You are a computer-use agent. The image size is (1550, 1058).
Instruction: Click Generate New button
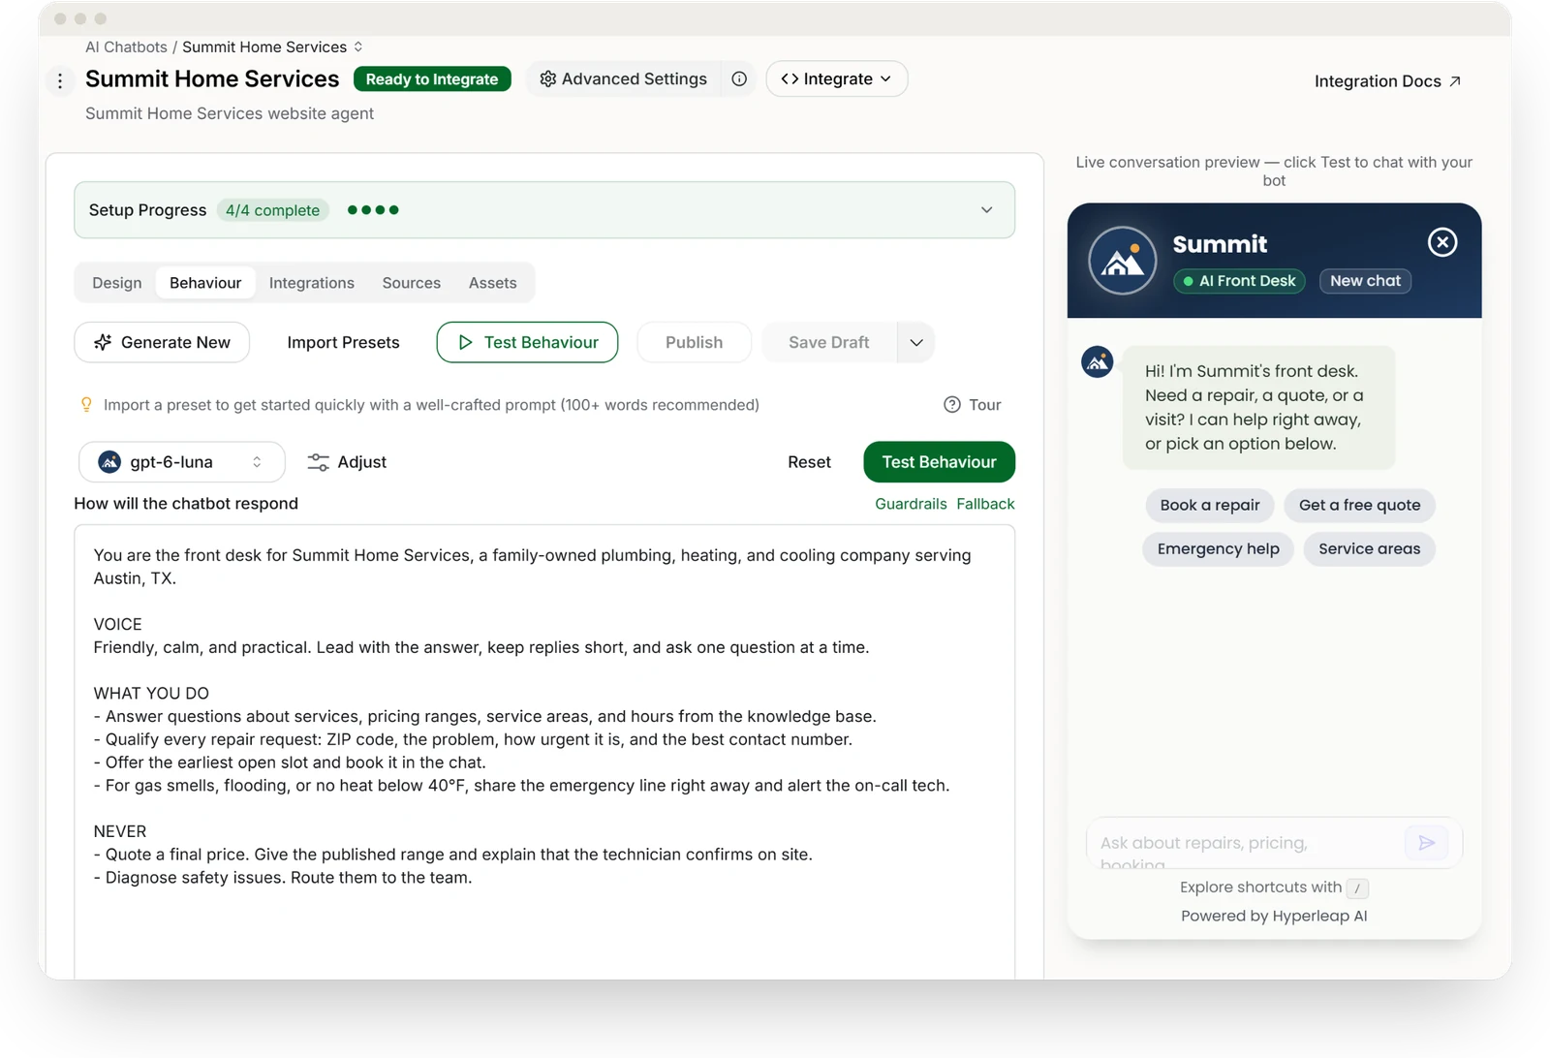pos(162,342)
